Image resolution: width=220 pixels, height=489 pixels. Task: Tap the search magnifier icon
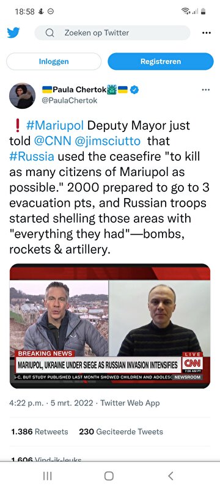point(50,33)
